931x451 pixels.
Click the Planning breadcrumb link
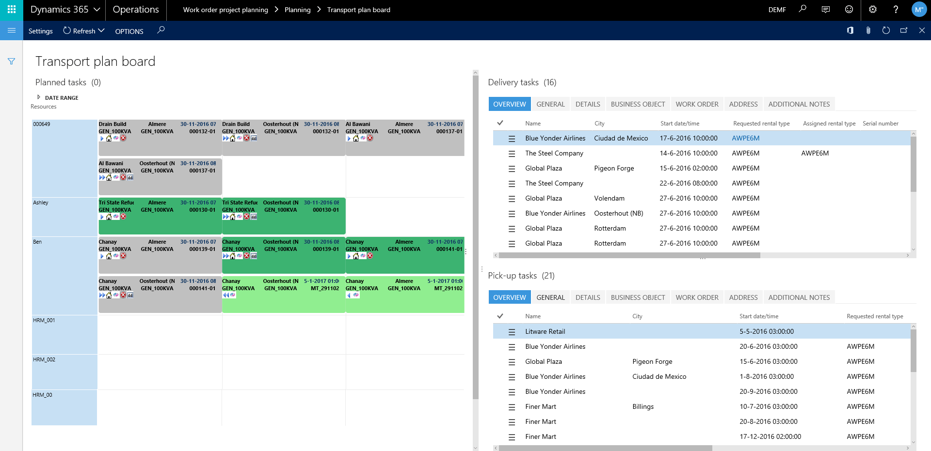(x=297, y=9)
